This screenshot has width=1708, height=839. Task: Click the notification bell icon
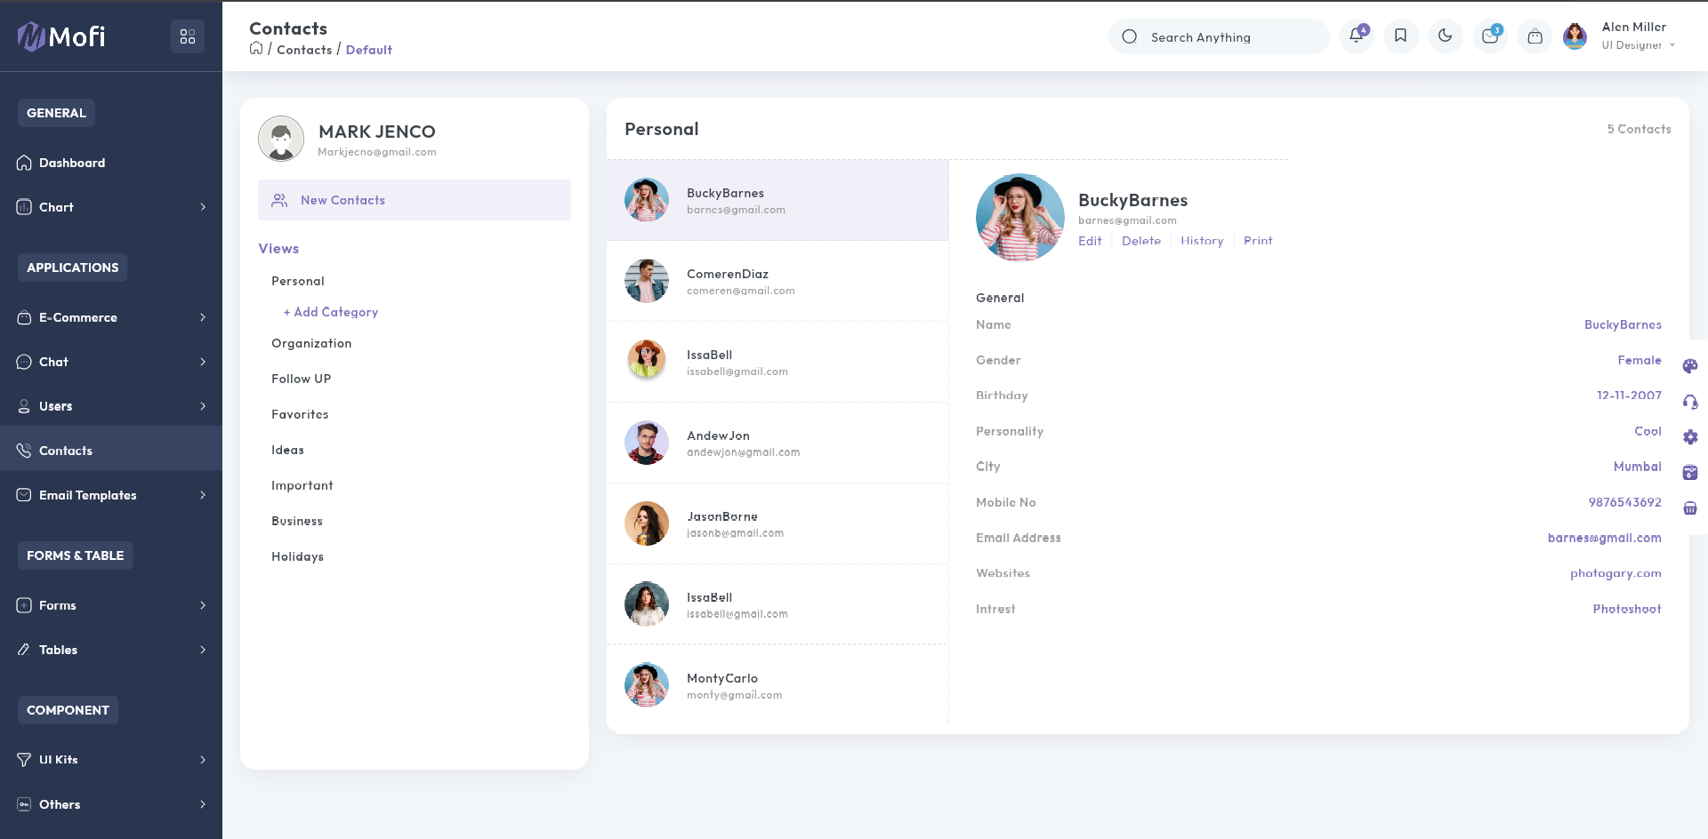[x=1356, y=36]
